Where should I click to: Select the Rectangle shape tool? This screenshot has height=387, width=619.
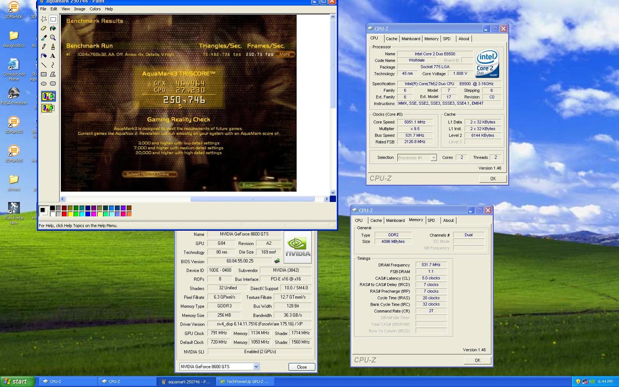pyautogui.click(x=44, y=74)
